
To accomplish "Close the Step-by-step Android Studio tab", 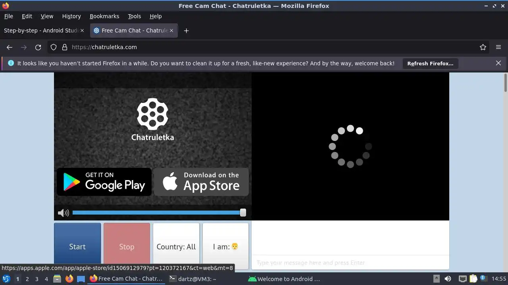I will (82, 30).
